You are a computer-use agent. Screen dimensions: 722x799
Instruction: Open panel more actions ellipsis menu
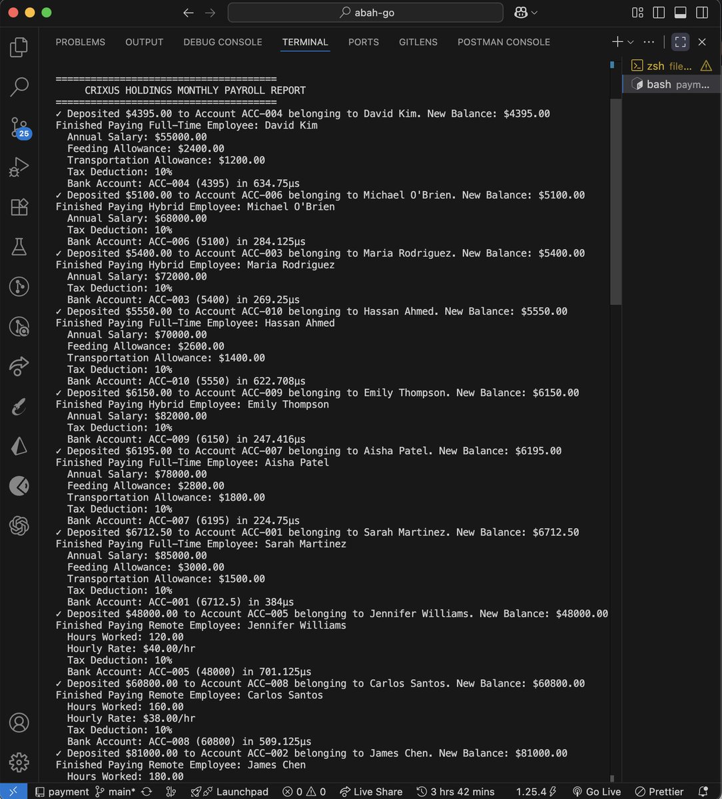click(x=649, y=42)
